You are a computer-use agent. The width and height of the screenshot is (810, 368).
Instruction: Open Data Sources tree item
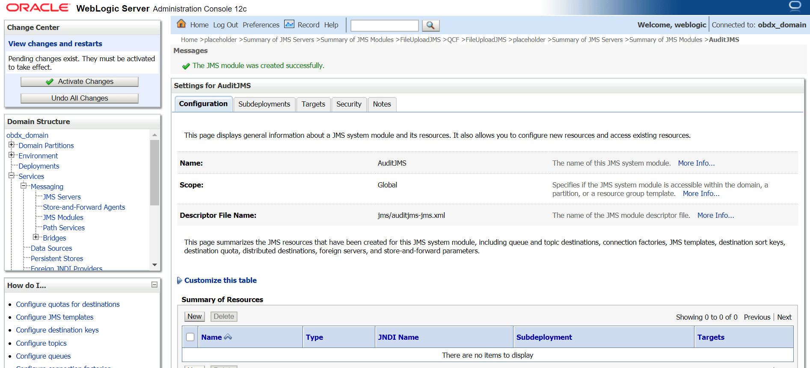51,248
